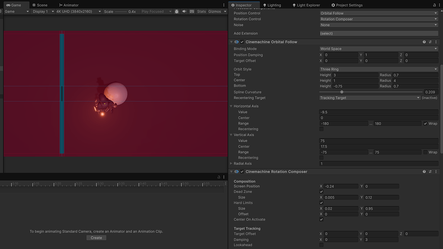Viewport: 443px width, 249px height.
Task: Open the Cinemachine Orbital Follow context menu
Action: coord(436,41)
